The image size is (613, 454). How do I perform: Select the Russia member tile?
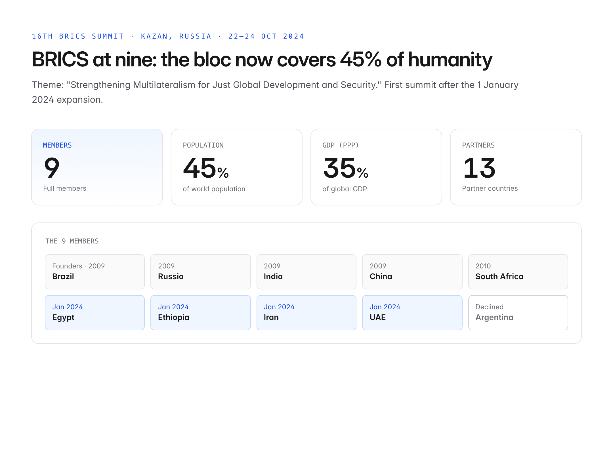[201, 272]
